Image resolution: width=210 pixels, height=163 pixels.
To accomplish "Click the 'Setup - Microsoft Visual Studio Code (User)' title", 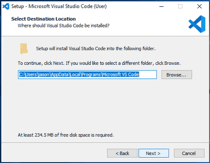I will tap(59, 6).
